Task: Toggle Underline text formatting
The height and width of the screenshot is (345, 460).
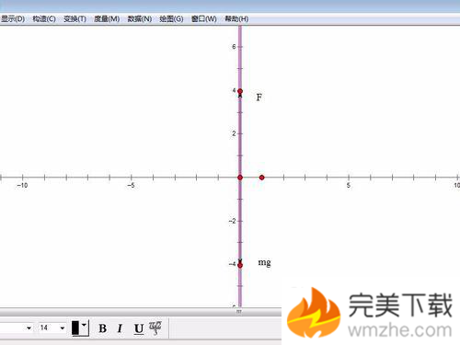Action: [x=139, y=328]
